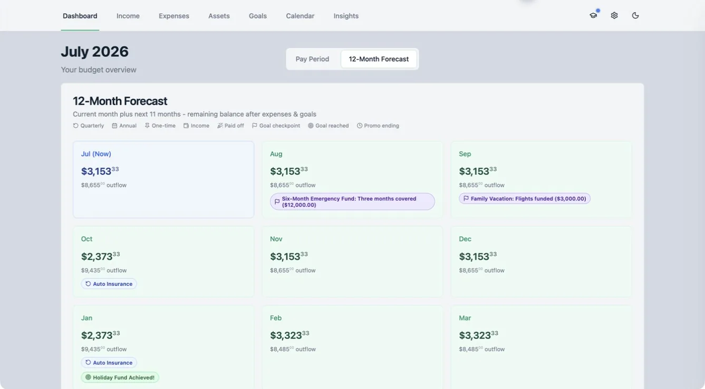Viewport: 705px width, 389px height.
Task: Select the Jul (Now) forecast card
Action: (163, 179)
